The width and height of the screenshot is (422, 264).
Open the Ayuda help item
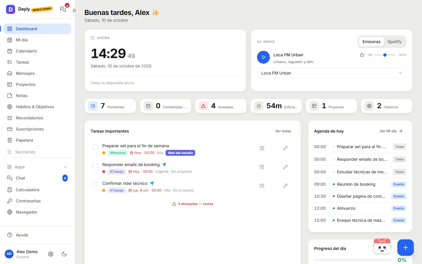[x=38, y=235]
